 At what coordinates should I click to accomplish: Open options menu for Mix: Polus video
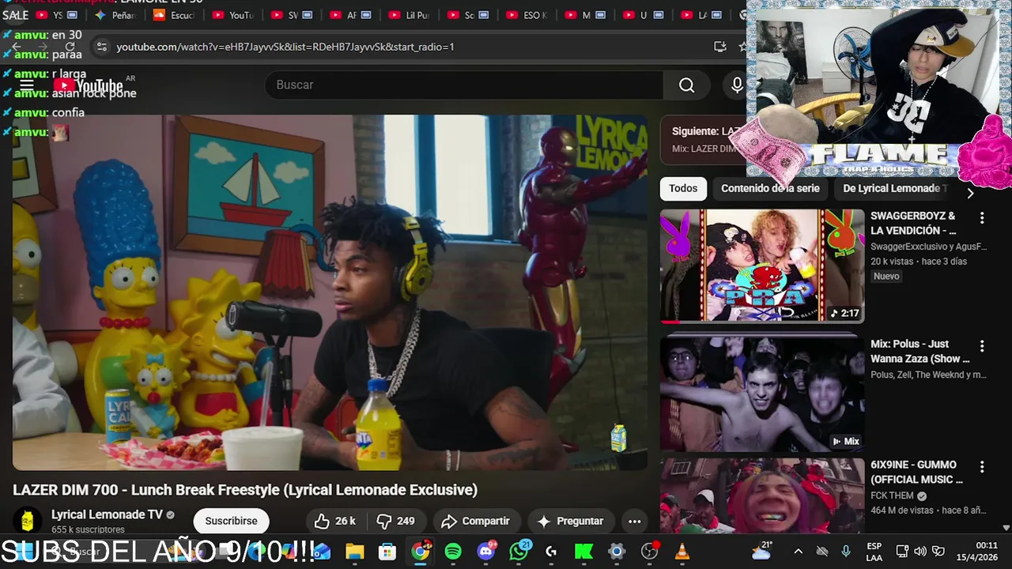982,345
